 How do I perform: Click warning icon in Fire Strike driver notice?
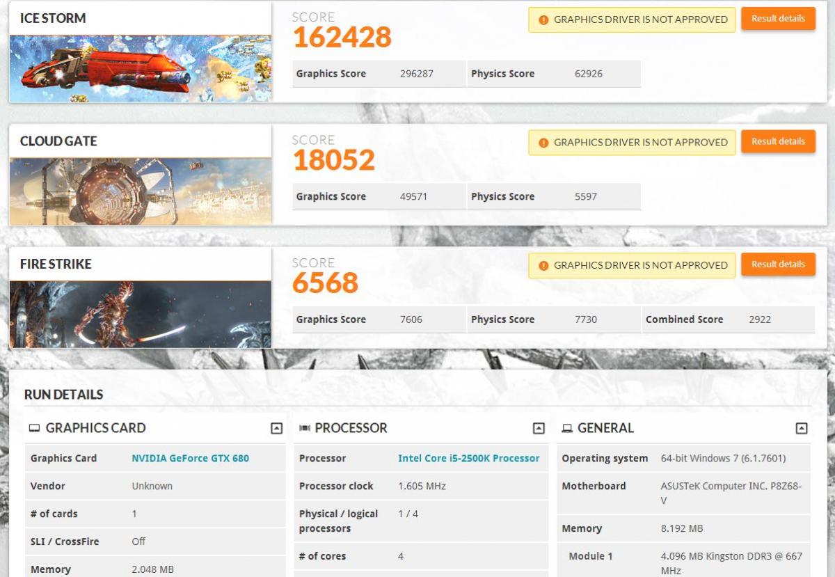click(x=543, y=265)
